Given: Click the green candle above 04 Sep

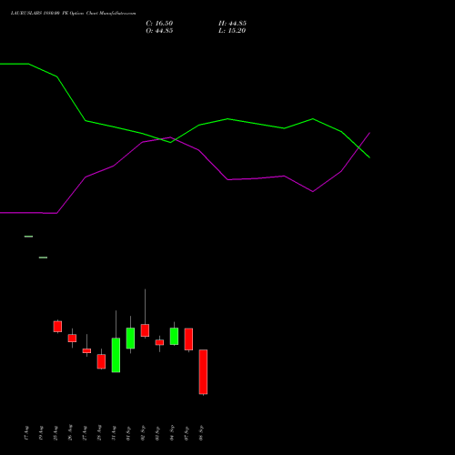Looking at the screenshot, I should tap(174, 336).
